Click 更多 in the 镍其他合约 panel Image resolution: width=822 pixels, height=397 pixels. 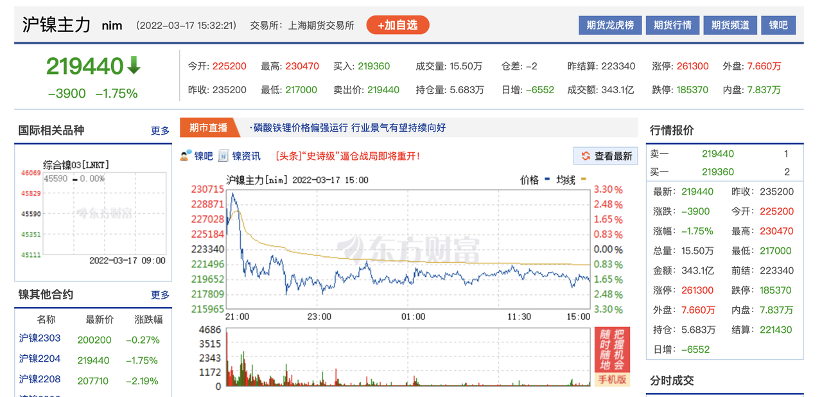[x=160, y=295]
